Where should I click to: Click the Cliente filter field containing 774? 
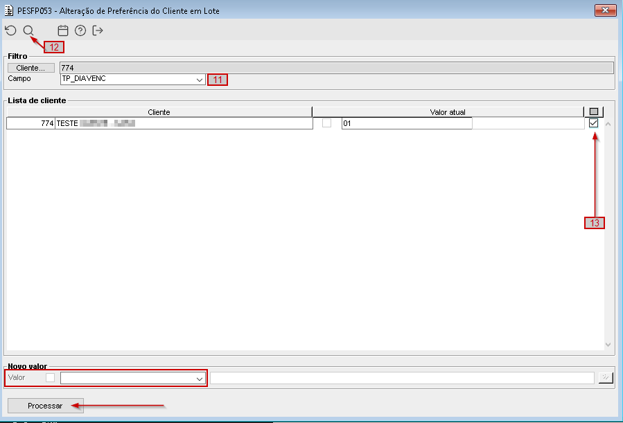337,68
